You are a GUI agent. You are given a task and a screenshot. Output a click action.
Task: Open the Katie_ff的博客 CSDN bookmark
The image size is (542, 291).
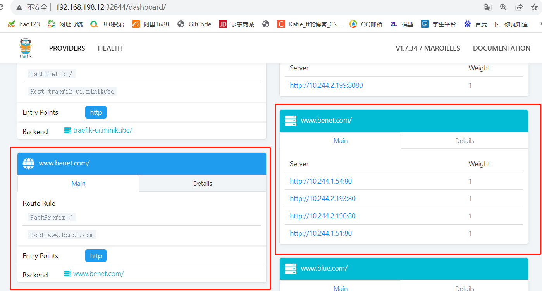(x=310, y=24)
